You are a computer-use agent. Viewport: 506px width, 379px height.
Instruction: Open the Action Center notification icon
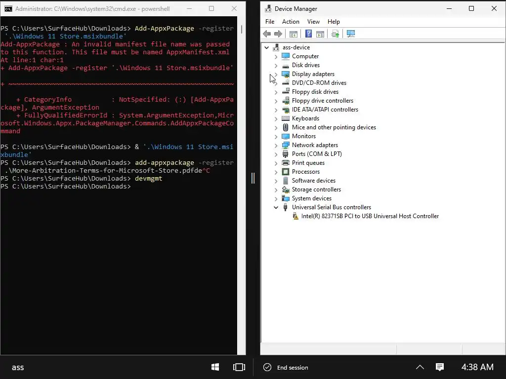[x=439, y=367]
